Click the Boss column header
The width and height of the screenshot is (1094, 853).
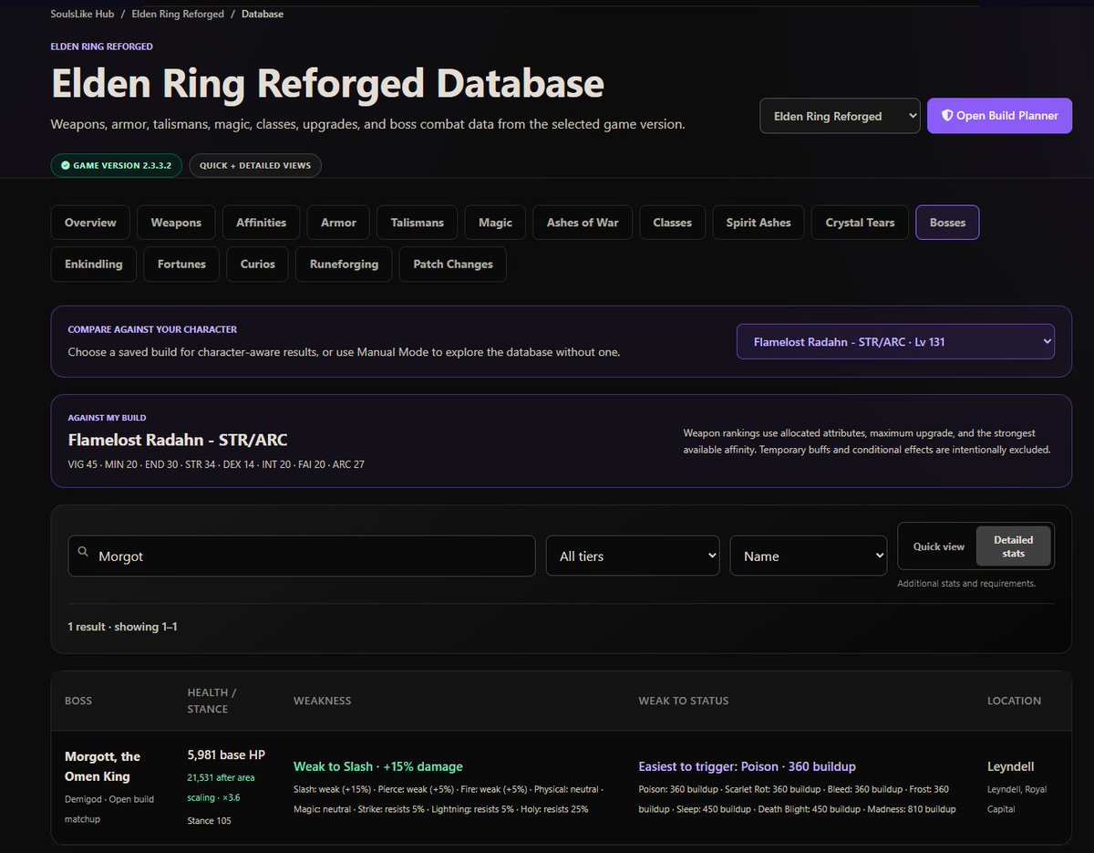tap(78, 701)
